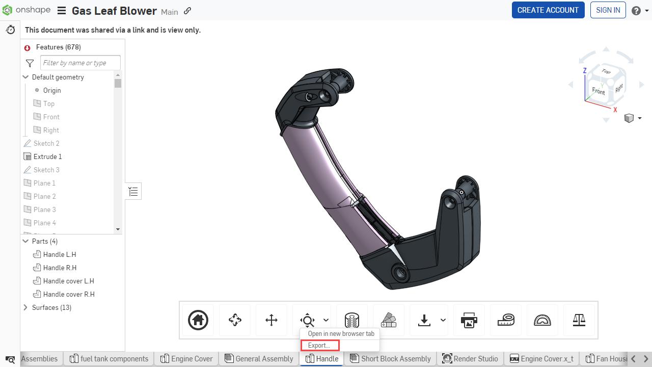The width and height of the screenshot is (652, 367).
Task: Click the zoom magnifier tool
Action: (307, 320)
